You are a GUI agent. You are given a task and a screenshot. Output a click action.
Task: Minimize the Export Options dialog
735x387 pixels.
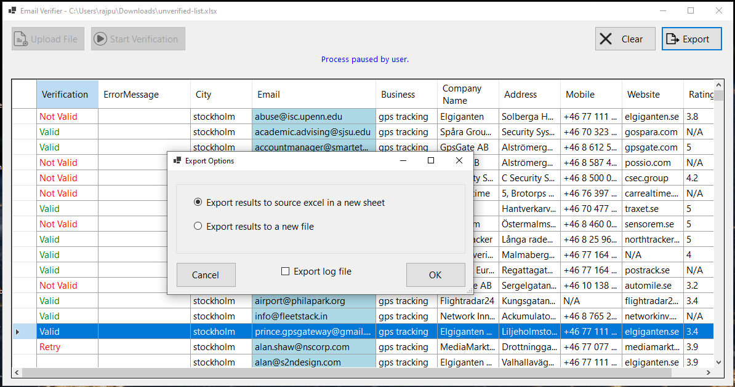[403, 160]
